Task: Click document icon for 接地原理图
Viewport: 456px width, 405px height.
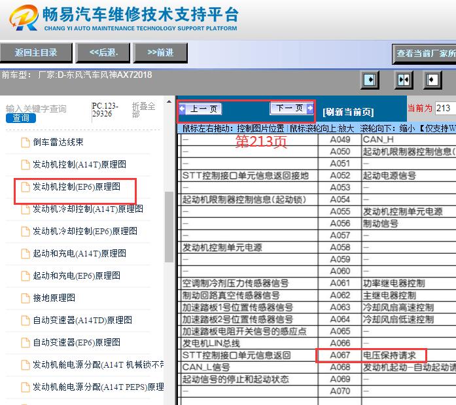Action: (26, 298)
